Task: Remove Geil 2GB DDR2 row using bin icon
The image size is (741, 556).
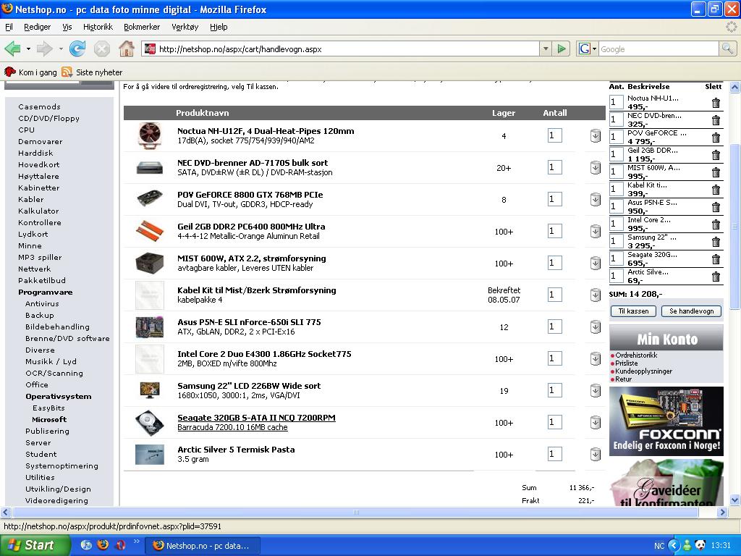Action: tap(596, 231)
